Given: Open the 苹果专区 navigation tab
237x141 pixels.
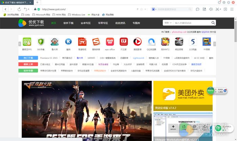Looking at the screenshot, I should pyautogui.click(x=103, y=23).
